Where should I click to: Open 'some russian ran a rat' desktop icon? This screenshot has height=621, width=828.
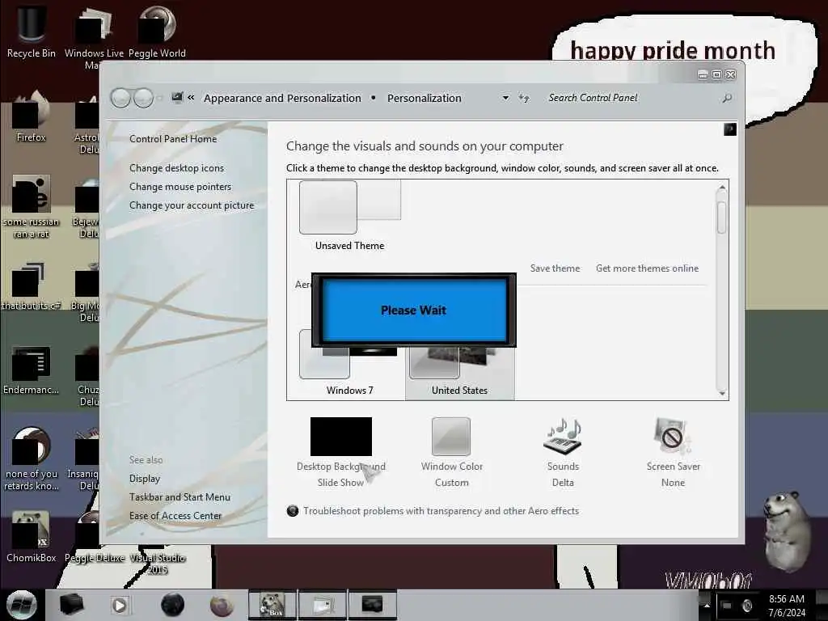coord(32,206)
